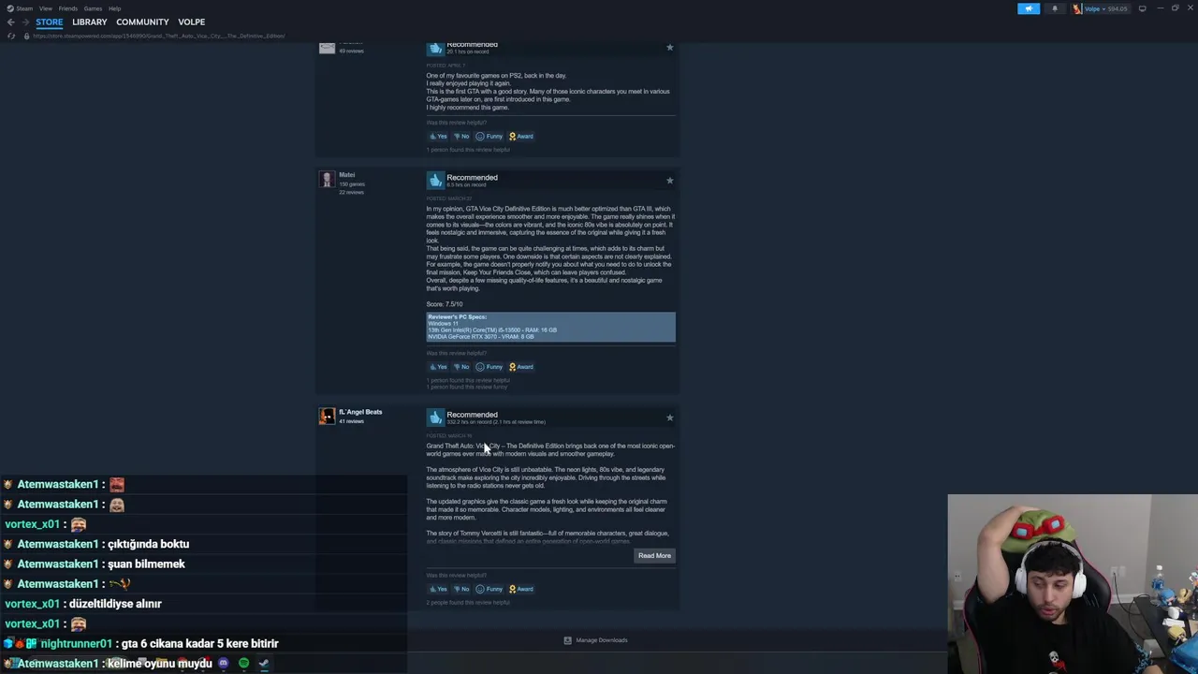This screenshot has height=674, width=1198.
Task: Expand the review with Read More
Action: pyautogui.click(x=654, y=556)
